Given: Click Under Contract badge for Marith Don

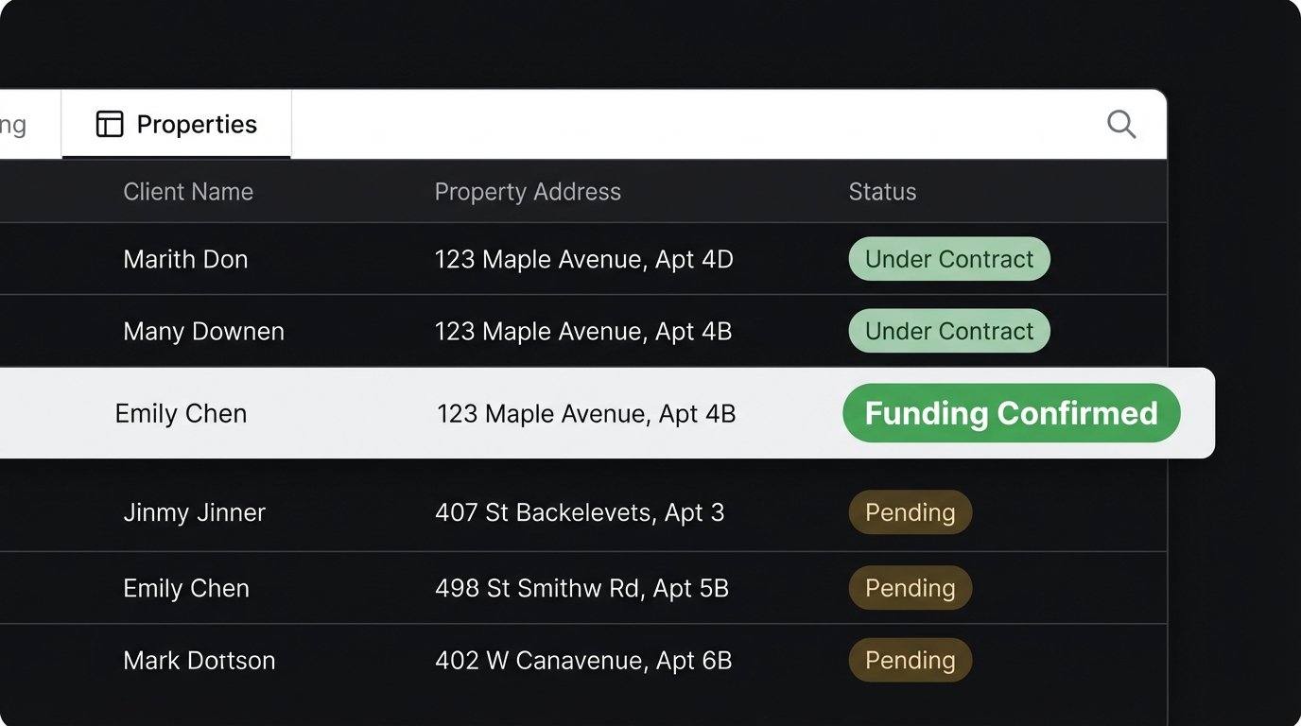Looking at the screenshot, I should [949, 259].
